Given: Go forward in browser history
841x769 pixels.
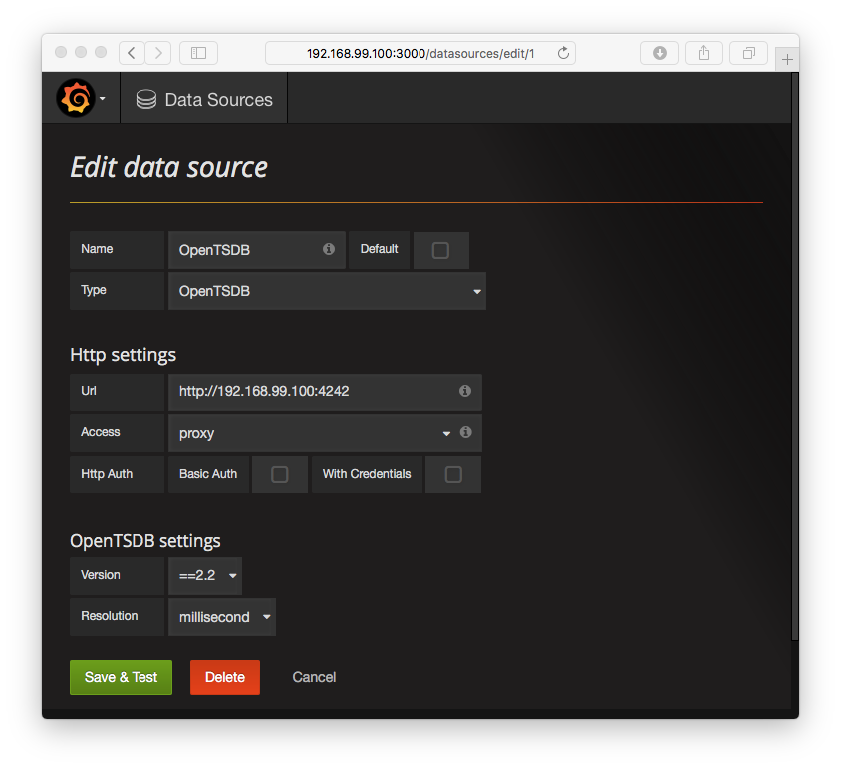Looking at the screenshot, I should click(x=158, y=53).
